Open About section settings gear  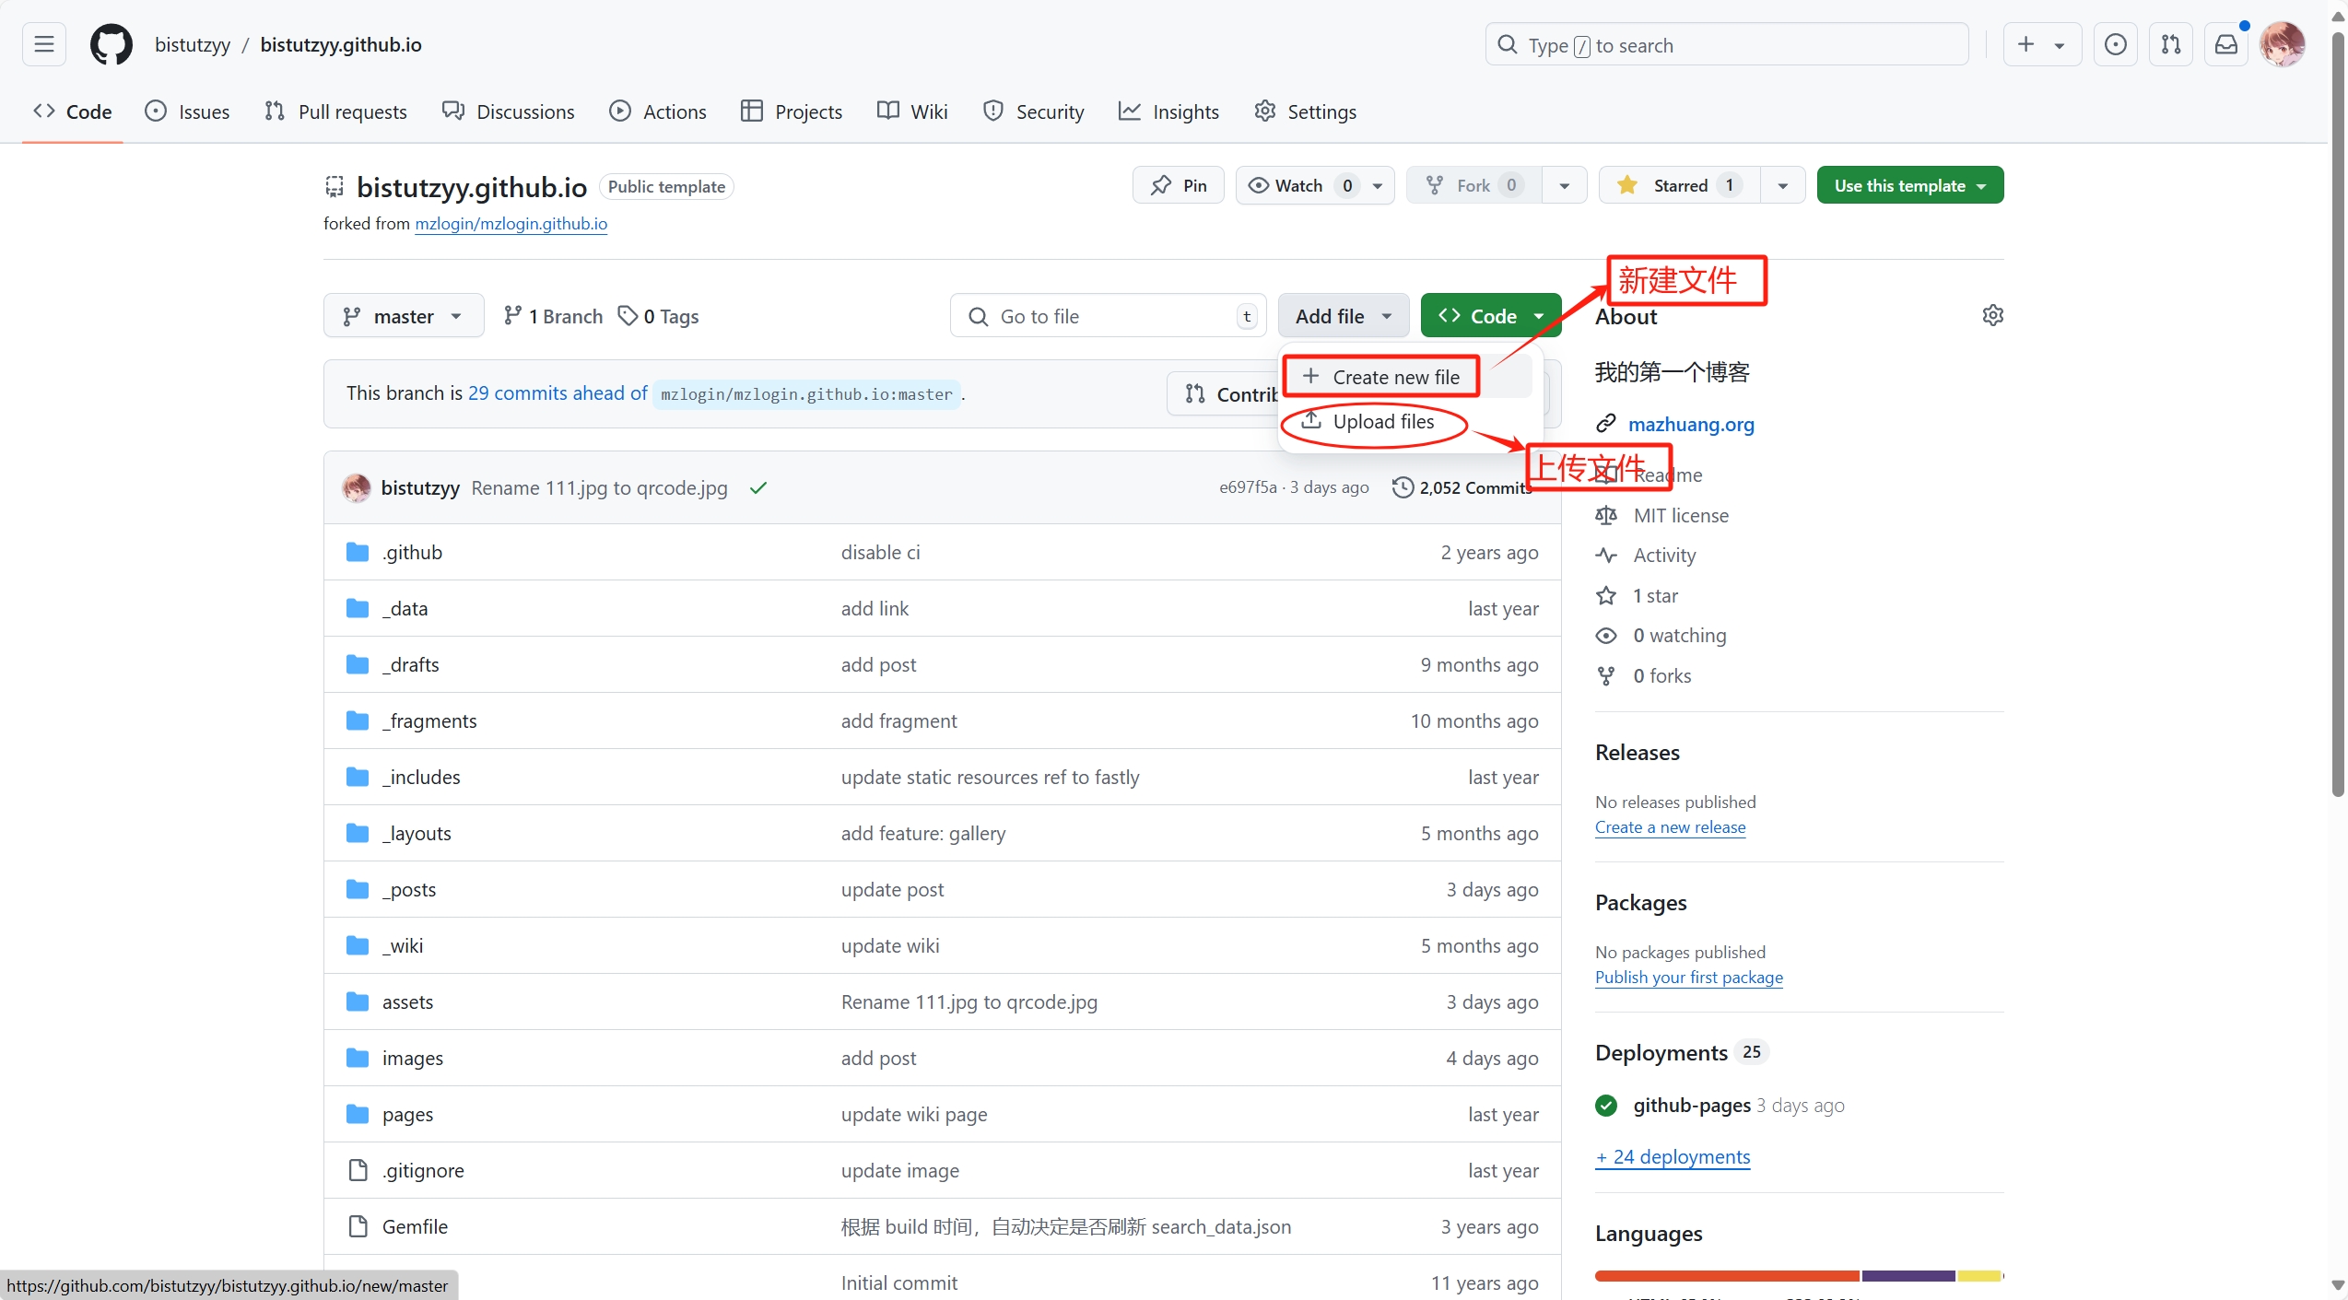pos(1992,315)
